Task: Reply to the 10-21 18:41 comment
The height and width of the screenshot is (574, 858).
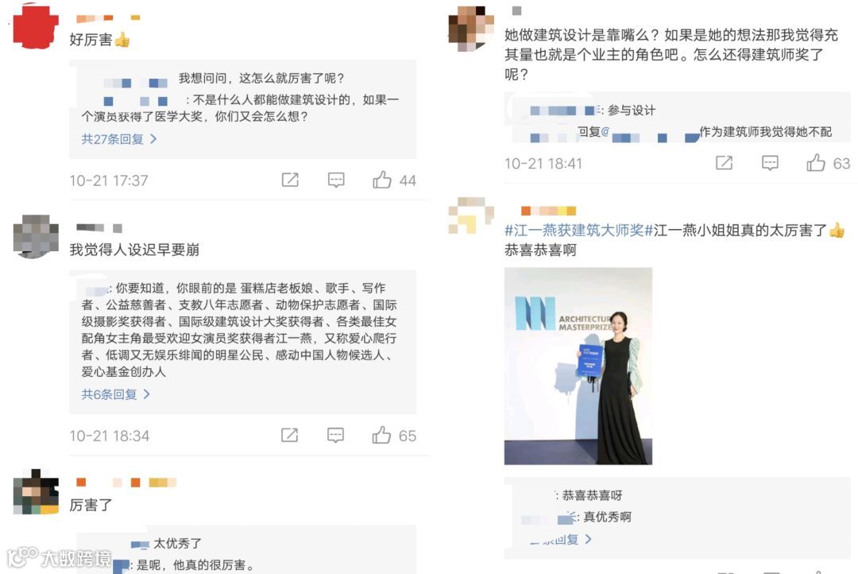Action: 770,163
